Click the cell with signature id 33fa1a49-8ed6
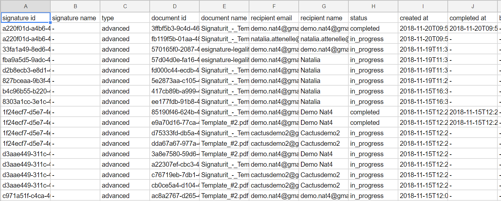501x201 pixels. click(25, 49)
